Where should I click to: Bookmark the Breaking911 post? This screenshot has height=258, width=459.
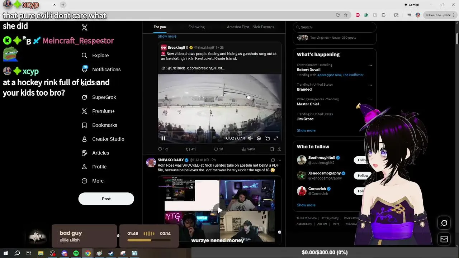[272, 149]
